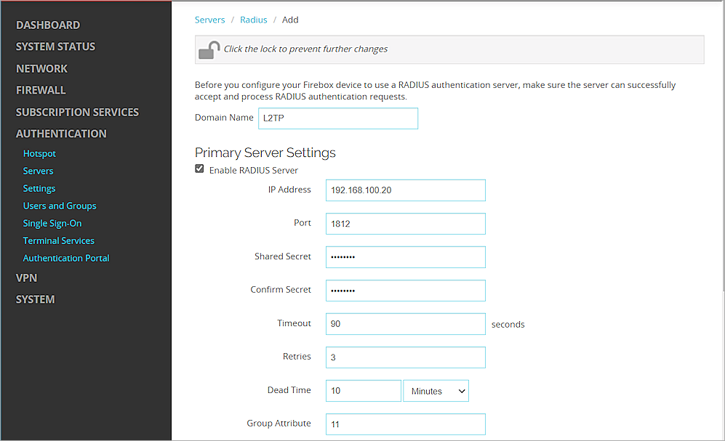Uncheck the Enable RADIUS Server checkbox
The image size is (725, 441).
(x=199, y=169)
